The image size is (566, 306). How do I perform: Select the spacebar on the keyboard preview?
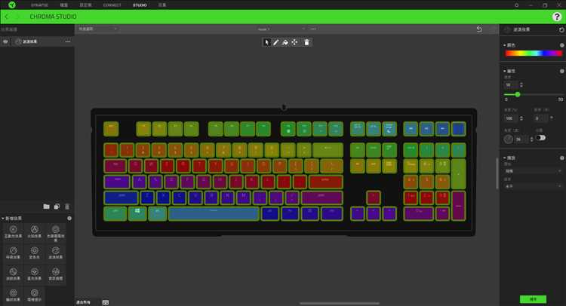[214, 213]
